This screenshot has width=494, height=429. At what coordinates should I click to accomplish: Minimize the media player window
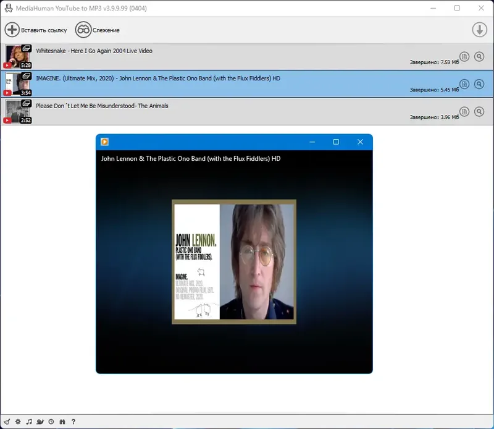tap(312, 142)
